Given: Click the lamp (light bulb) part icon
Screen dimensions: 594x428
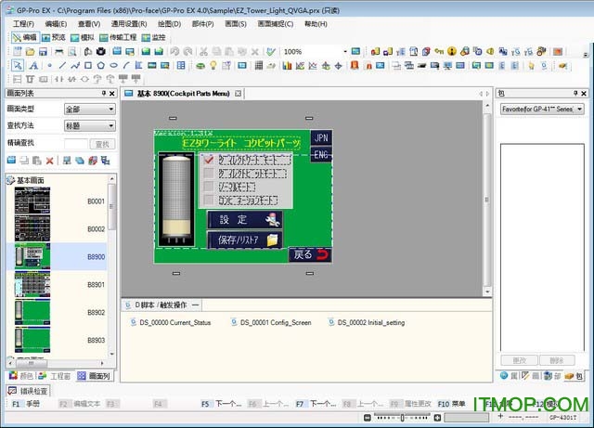Looking at the screenshot, I should pyautogui.click(x=213, y=66).
